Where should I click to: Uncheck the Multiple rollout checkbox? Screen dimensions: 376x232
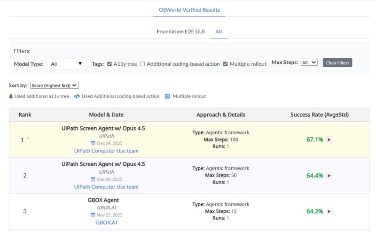(x=226, y=64)
